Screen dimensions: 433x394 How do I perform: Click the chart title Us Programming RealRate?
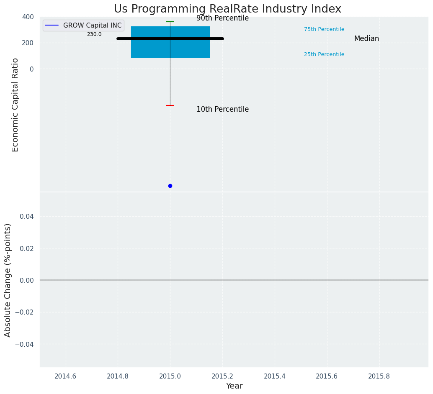[227, 9]
